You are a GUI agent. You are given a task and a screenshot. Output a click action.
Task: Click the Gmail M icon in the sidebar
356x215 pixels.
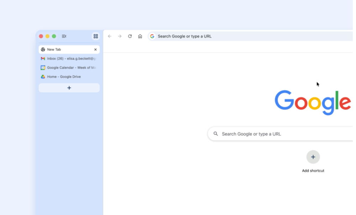[43, 58]
